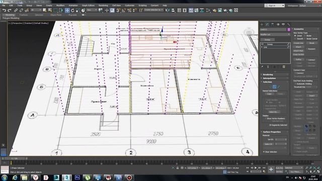Open the reference coordinate system View dropdown
The image size is (322, 181).
point(92,10)
